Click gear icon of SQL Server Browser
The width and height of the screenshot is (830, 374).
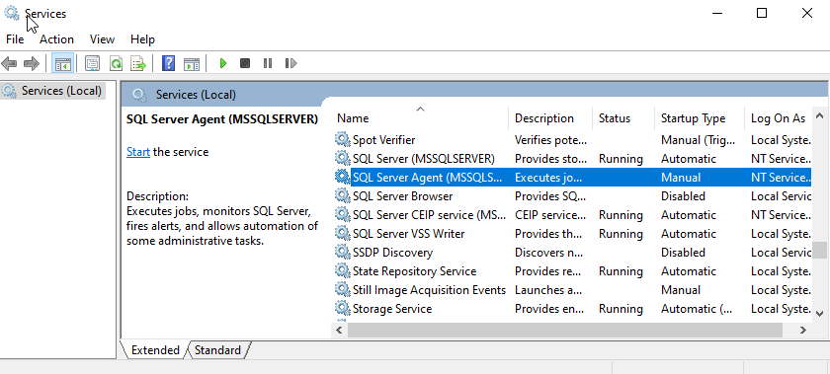[x=343, y=195]
